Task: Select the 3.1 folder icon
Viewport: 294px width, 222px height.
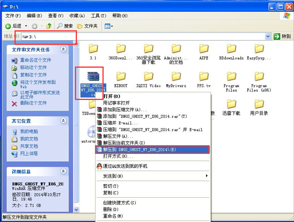Action: click(93, 49)
